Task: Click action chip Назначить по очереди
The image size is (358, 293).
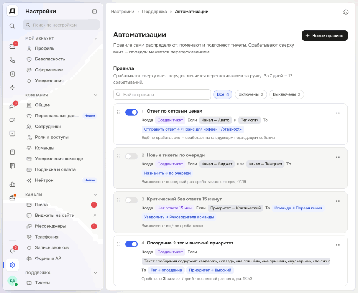Action: (167, 173)
